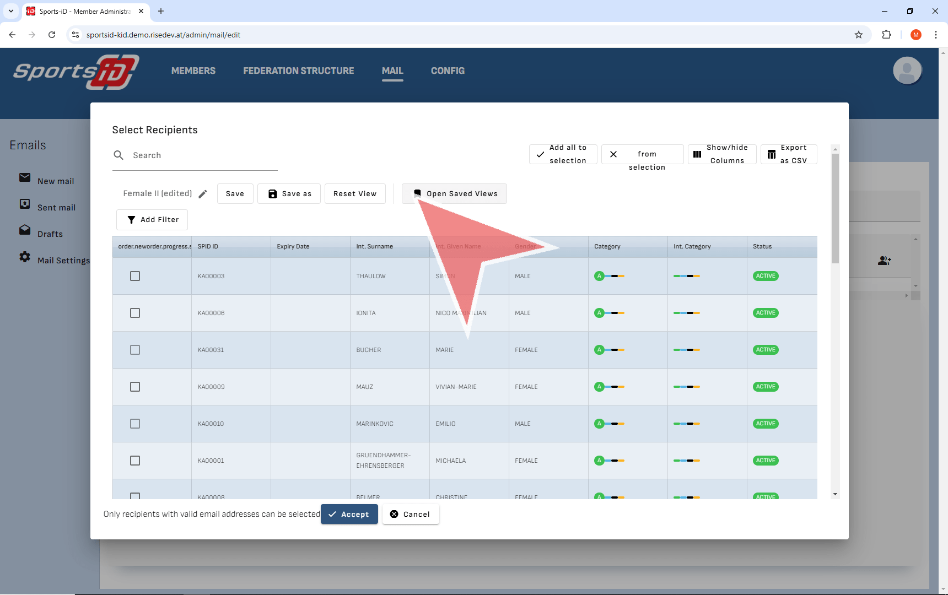Select the checkbox for KA00031 row

[135, 350]
